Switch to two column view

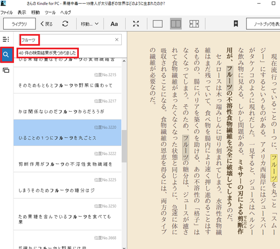[x=176, y=24]
